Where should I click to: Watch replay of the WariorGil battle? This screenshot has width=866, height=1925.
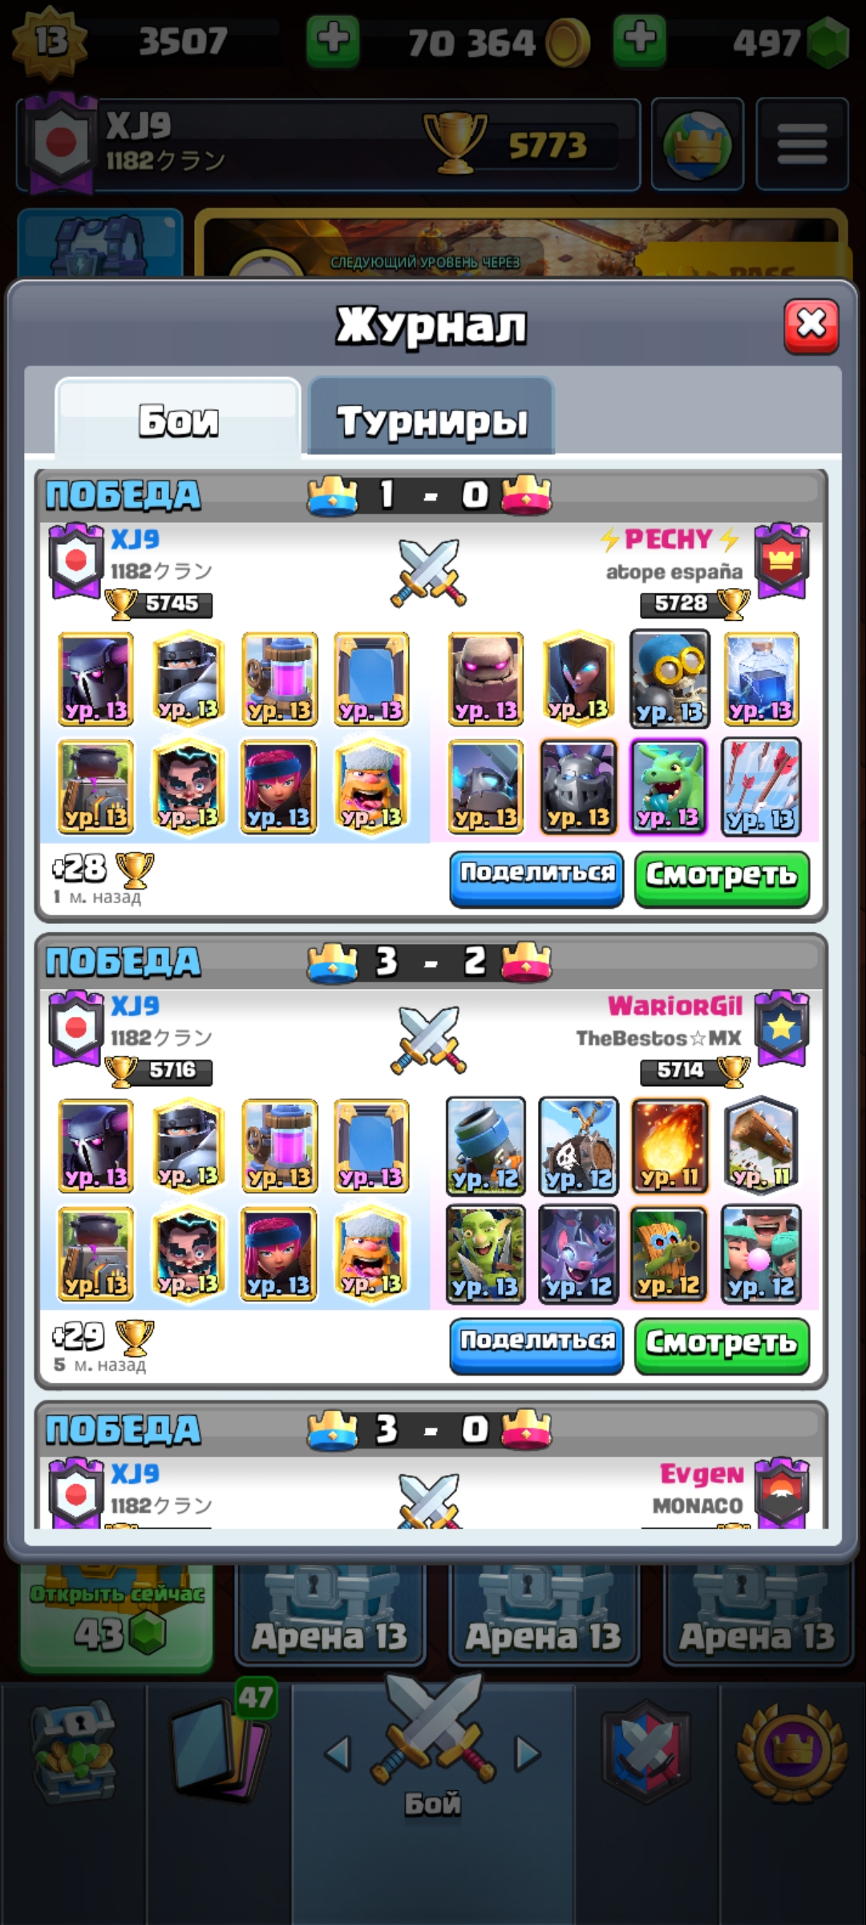pyautogui.click(x=722, y=1346)
